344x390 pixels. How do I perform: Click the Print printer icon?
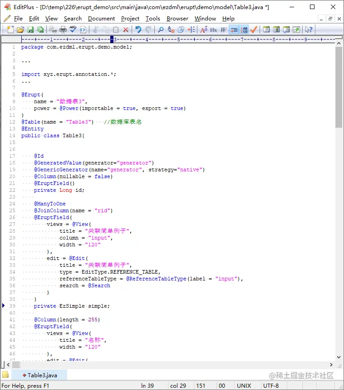63,30
